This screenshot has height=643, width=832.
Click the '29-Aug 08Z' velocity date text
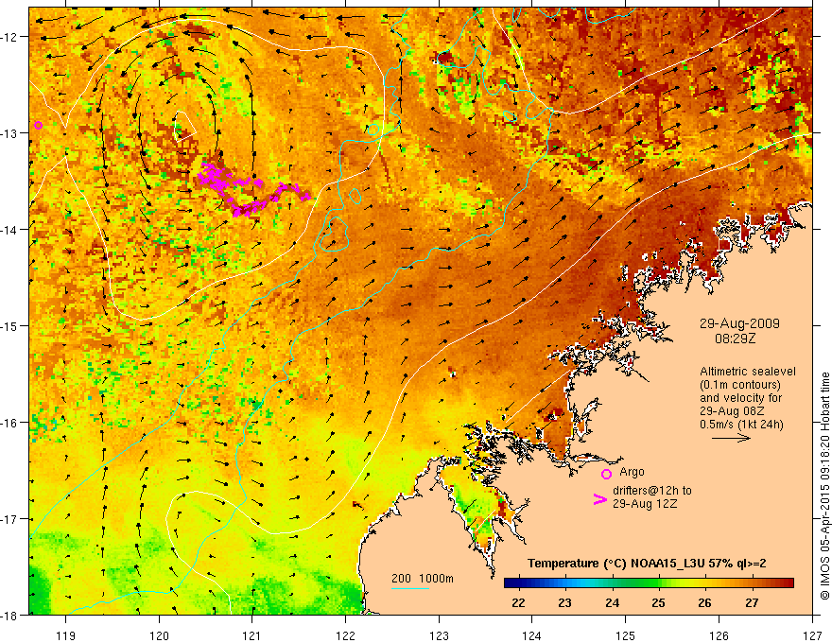732,411
